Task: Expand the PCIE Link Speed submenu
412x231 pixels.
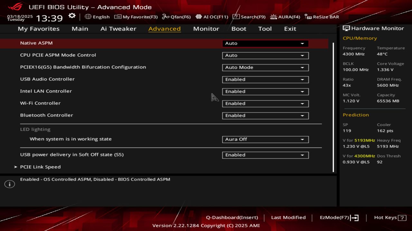Action: click(x=40, y=167)
